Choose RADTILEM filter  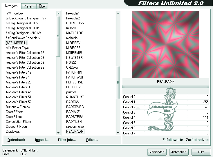[74, 122]
